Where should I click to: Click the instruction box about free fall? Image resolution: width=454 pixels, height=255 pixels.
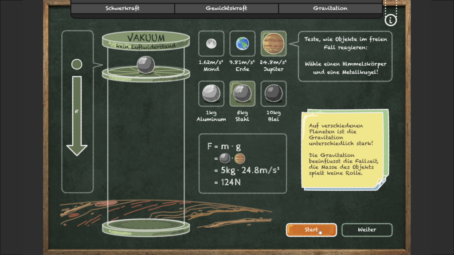(x=345, y=55)
